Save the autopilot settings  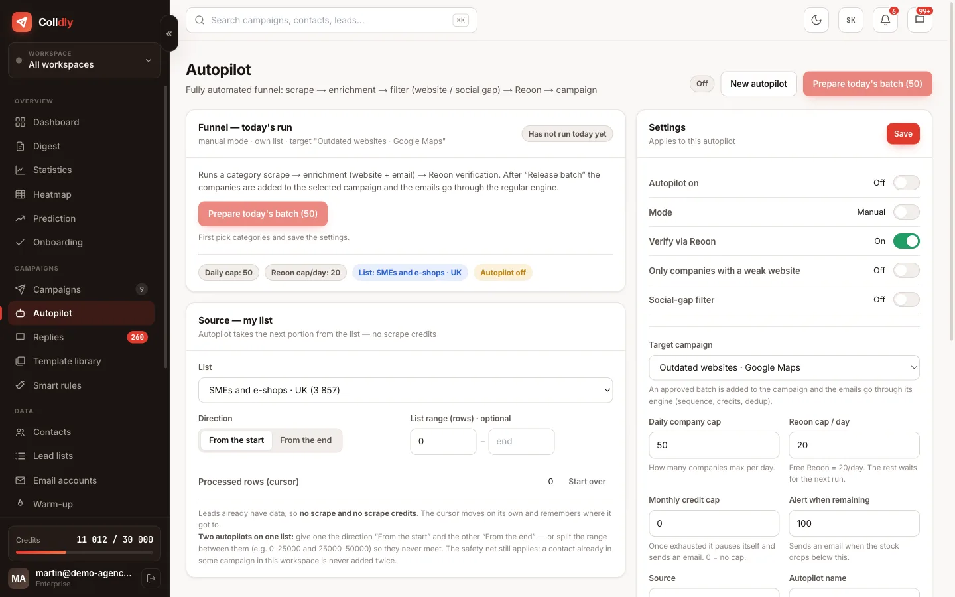(x=903, y=134)
